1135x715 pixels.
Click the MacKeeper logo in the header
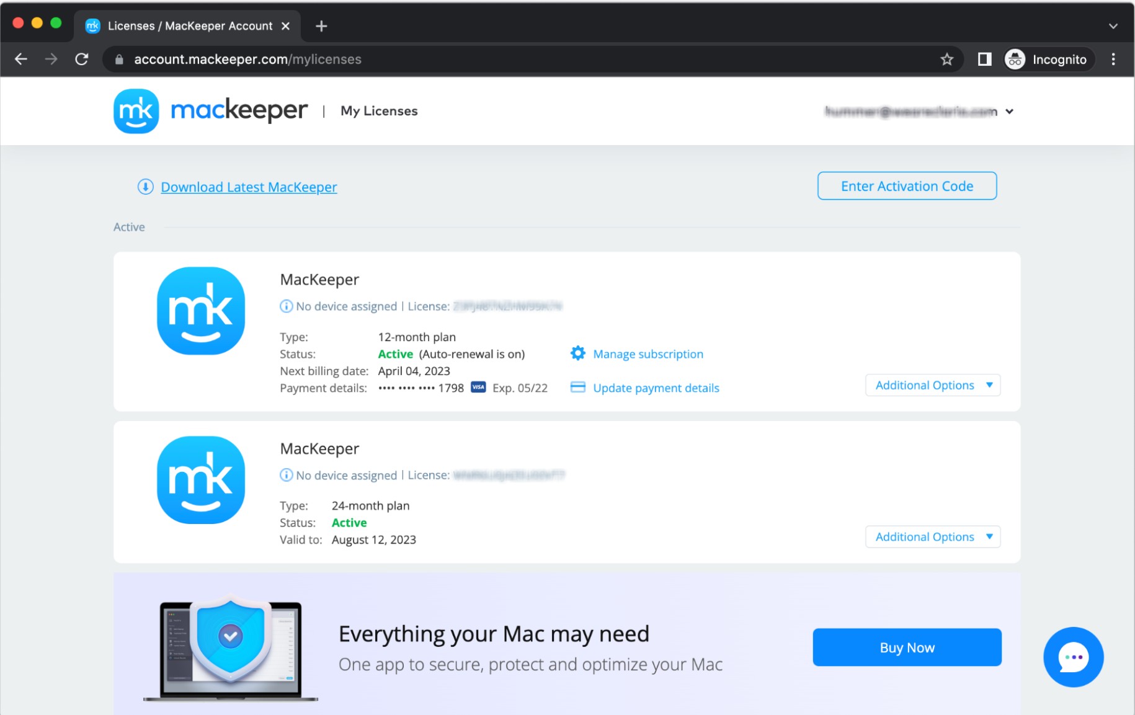(210, 111)
